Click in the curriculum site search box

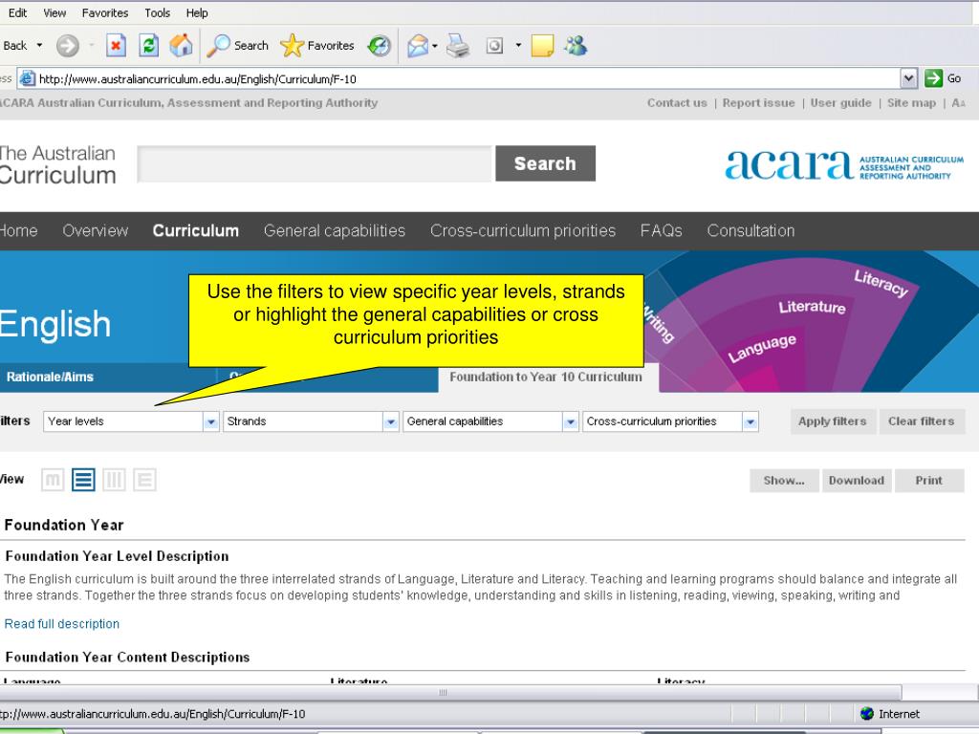point(315,163)
